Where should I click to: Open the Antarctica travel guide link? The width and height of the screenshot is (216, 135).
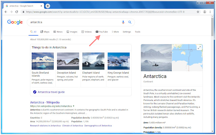click(x=51, y=92)
